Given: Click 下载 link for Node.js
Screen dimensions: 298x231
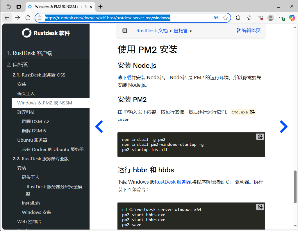Looking at the screenshot, I should 127,78.
